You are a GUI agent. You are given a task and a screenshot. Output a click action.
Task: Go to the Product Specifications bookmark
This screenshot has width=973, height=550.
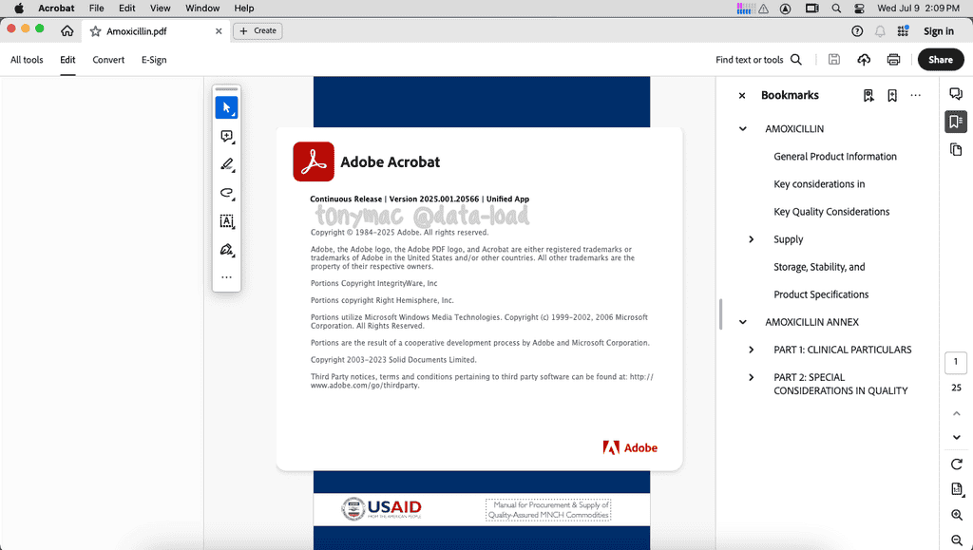coord(821,294)
